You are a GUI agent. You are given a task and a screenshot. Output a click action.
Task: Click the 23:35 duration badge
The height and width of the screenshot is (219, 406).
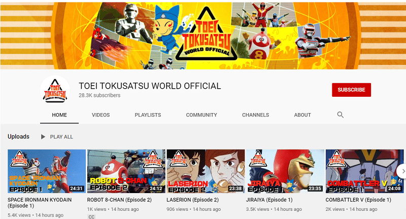(x=315, y=189)
